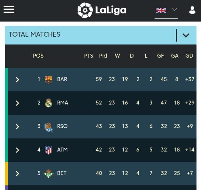
Task: Expand the Barcelona row details
Action: pyautogui.click(x=18, y=80)
